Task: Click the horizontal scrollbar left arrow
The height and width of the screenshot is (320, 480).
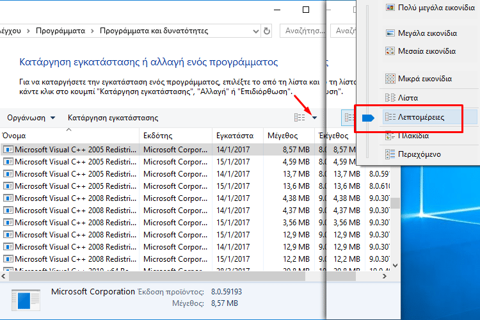Action: click(x=4, y=276)
